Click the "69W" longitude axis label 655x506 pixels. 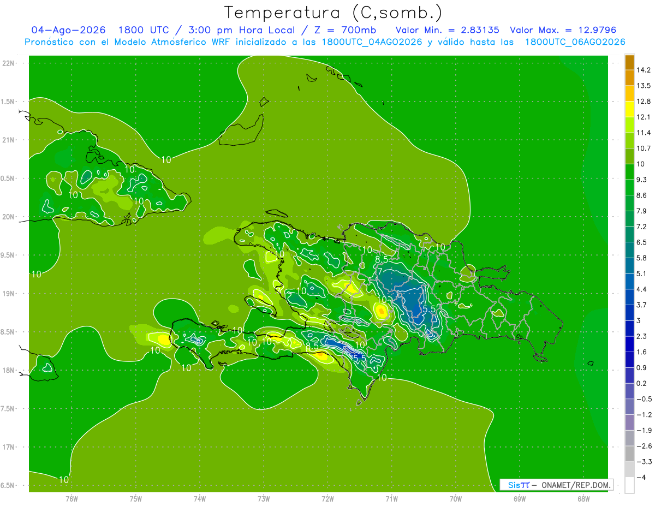coord(519,498)
